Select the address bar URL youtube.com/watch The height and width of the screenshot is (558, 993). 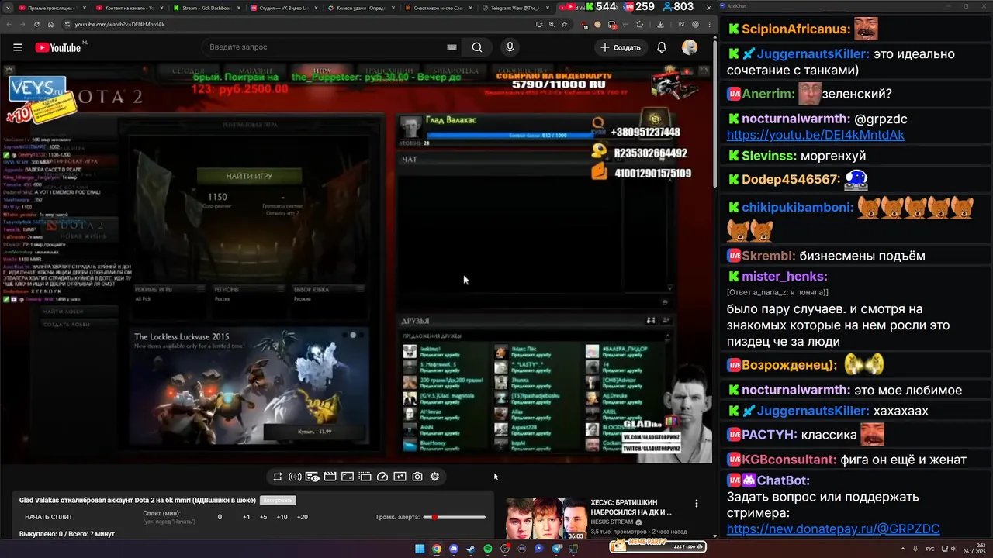pyautogui.click(x=119, y=24)
